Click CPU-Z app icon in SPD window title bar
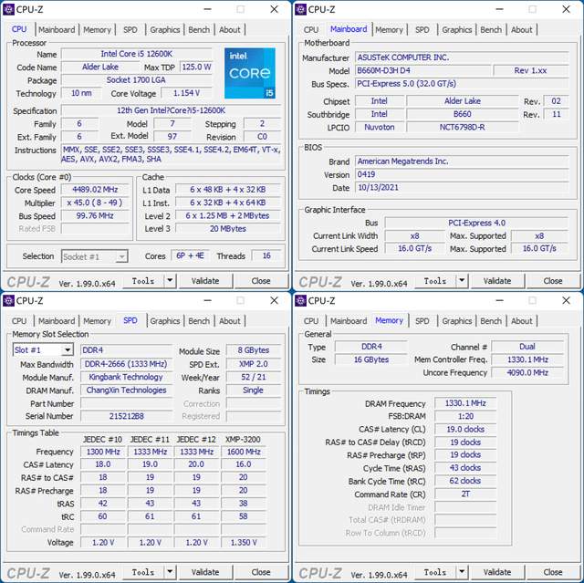Screen dimensions: 584x583 pos(8,300)
